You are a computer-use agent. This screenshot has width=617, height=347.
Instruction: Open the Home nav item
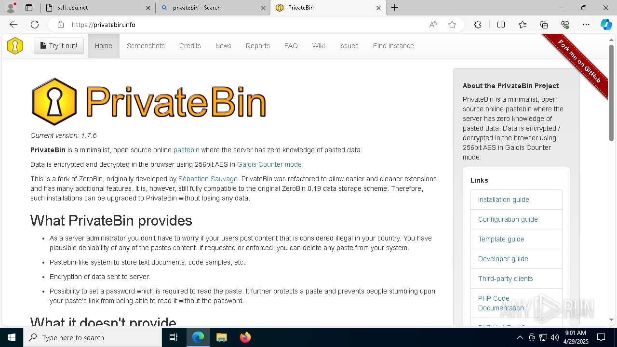(x=104, y=46)
